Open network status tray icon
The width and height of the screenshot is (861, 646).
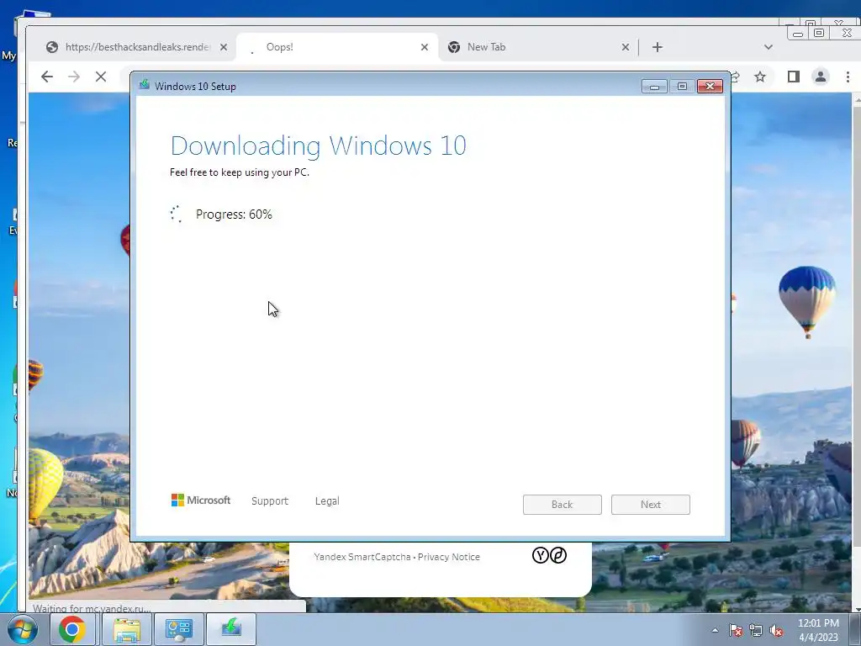[756, 630]
